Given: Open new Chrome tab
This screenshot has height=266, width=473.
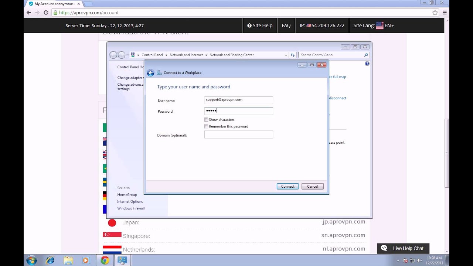Looking at the screenshot, I should click(x=88, y=4).
